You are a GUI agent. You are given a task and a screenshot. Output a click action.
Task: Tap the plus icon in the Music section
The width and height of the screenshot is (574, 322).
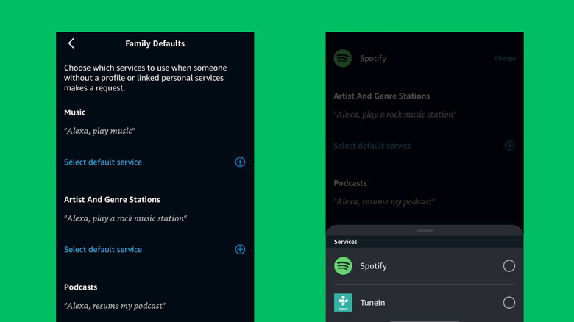coord(240,162)
